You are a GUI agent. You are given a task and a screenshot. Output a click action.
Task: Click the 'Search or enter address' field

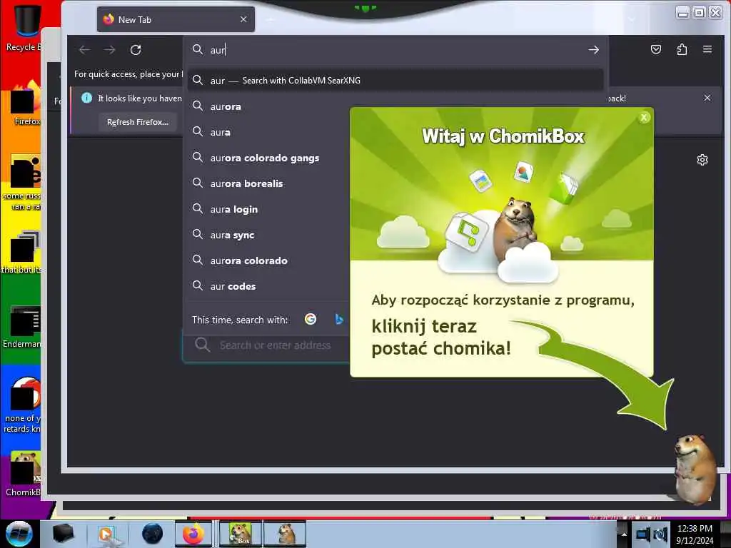tap(267, 345)
